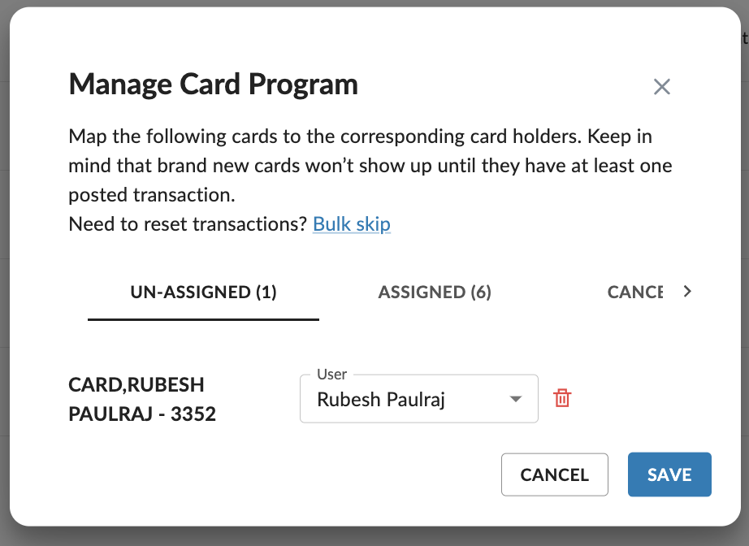Click the User field label

tap(331, 374)
